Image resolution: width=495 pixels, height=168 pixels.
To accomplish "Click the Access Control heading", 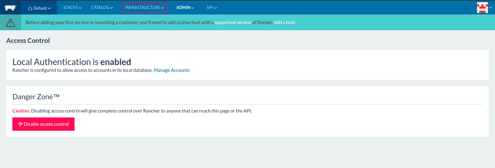I will pos(28,41).
